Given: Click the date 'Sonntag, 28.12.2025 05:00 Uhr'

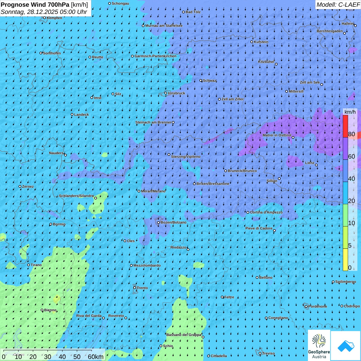Looking at the screenshot, I should (x=44, y=12).
